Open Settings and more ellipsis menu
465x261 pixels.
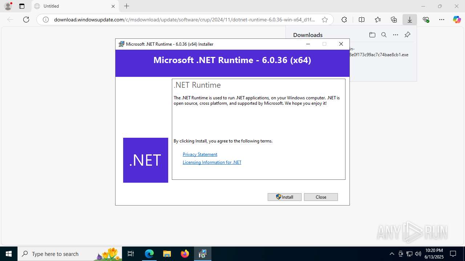tap(442, 20)
